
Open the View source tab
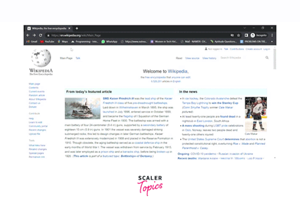(x=192, y=58)
